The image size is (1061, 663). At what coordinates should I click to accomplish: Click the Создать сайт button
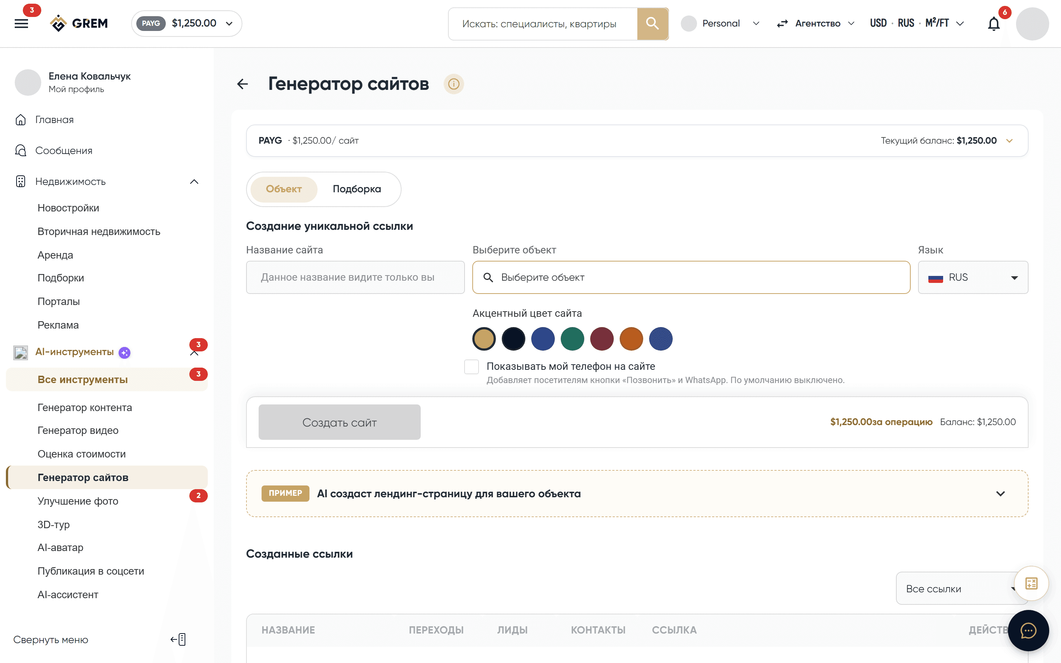339,422
